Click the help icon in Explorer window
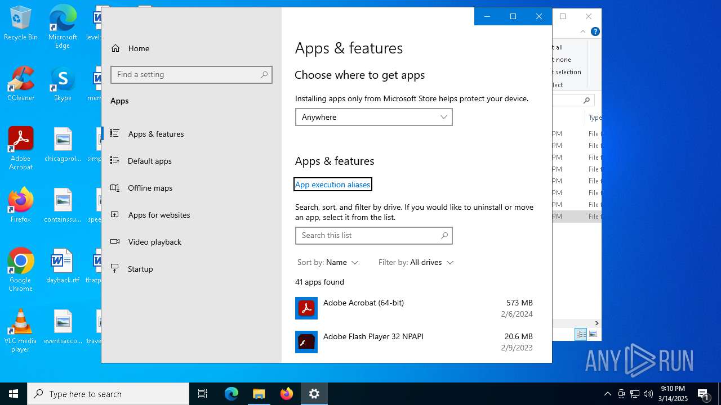 pyautogui.click(x=595, y=31)
